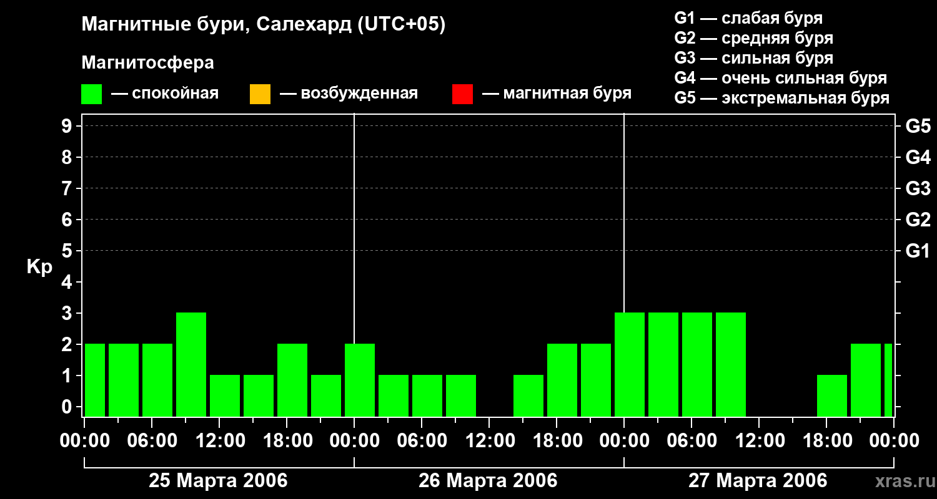Click the Kp axis value 7
The image size is (937, 499).
(x=68, y=188)
